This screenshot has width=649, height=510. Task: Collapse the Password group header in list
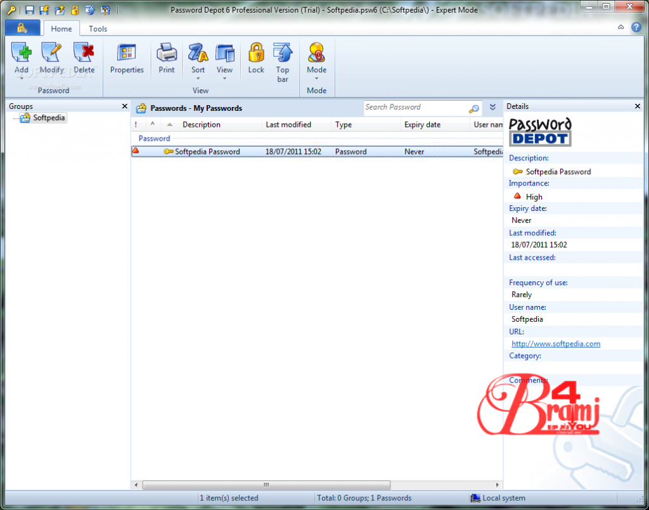coord(154,139)
